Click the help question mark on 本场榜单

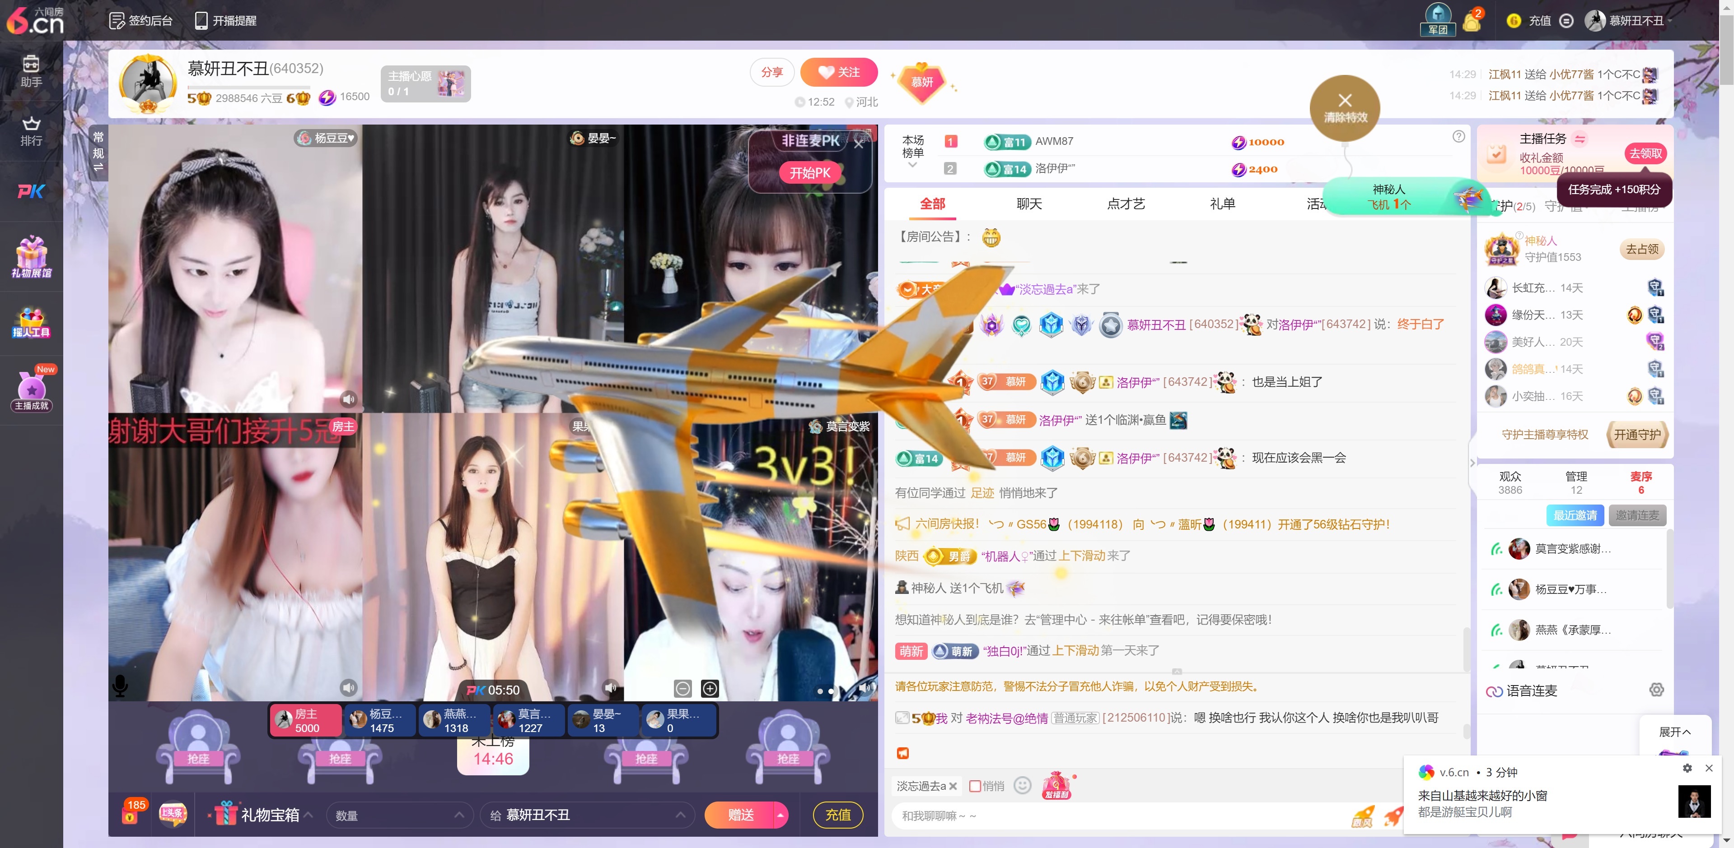(x=1458, y=136)
